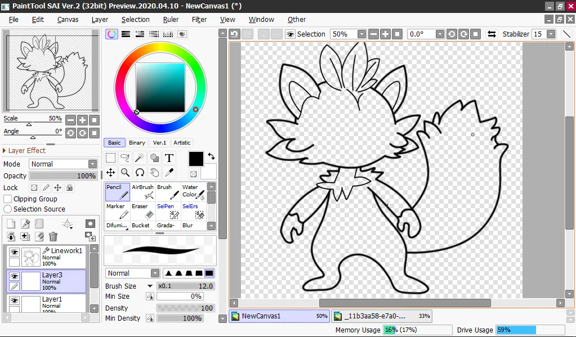
Task: Create a new normal layer
Action: [x=11, y=223]
